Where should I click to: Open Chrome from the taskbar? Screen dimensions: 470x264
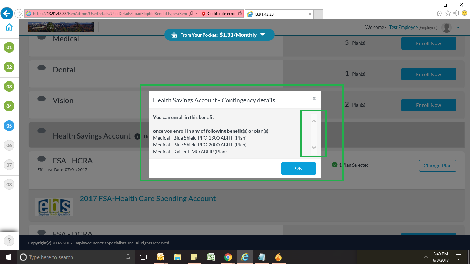pos(228,257)
